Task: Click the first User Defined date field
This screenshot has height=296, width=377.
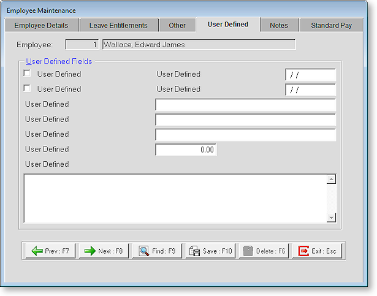Action: coord(310,75)
